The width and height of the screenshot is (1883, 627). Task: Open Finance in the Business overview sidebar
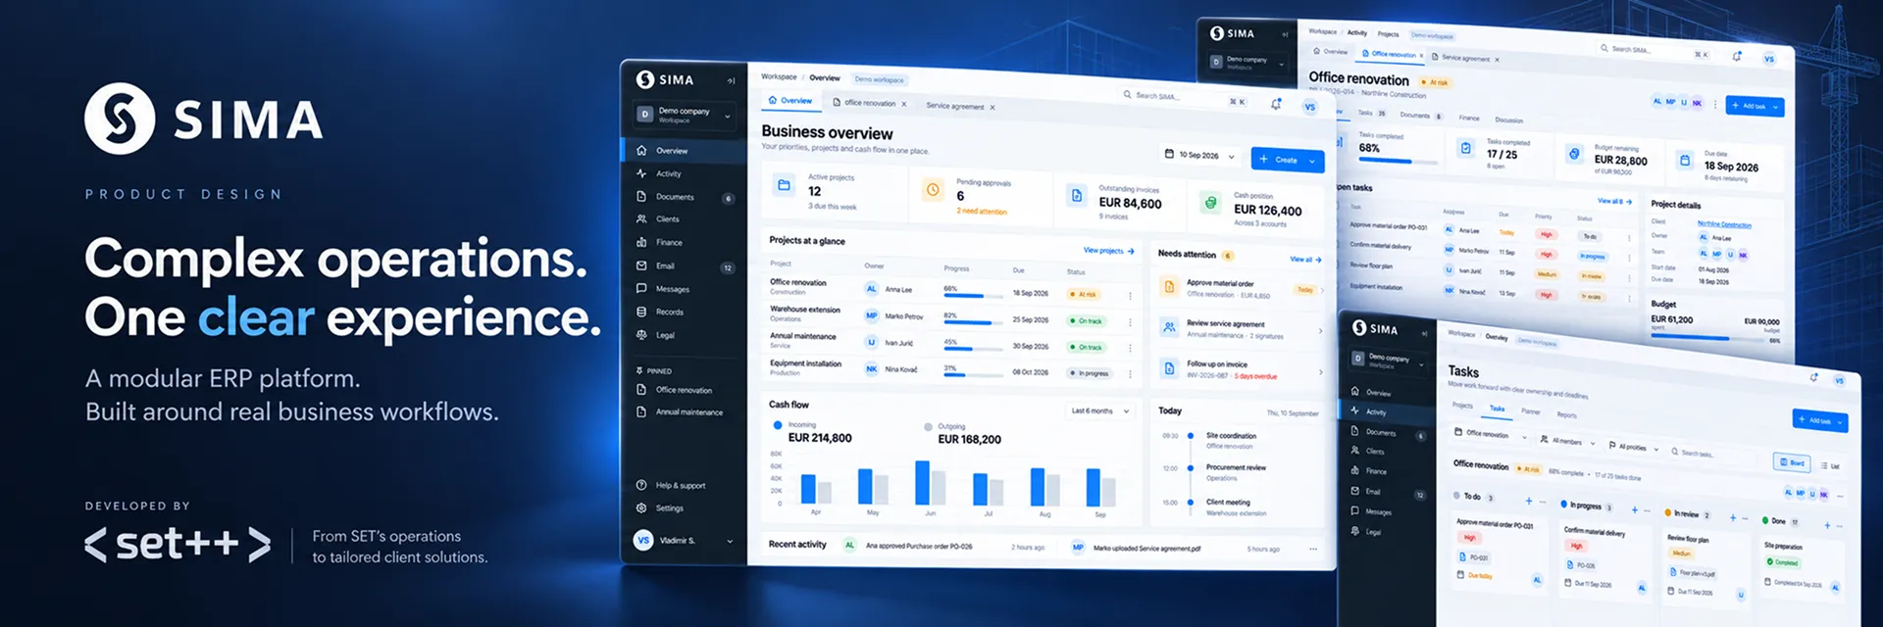685,242
